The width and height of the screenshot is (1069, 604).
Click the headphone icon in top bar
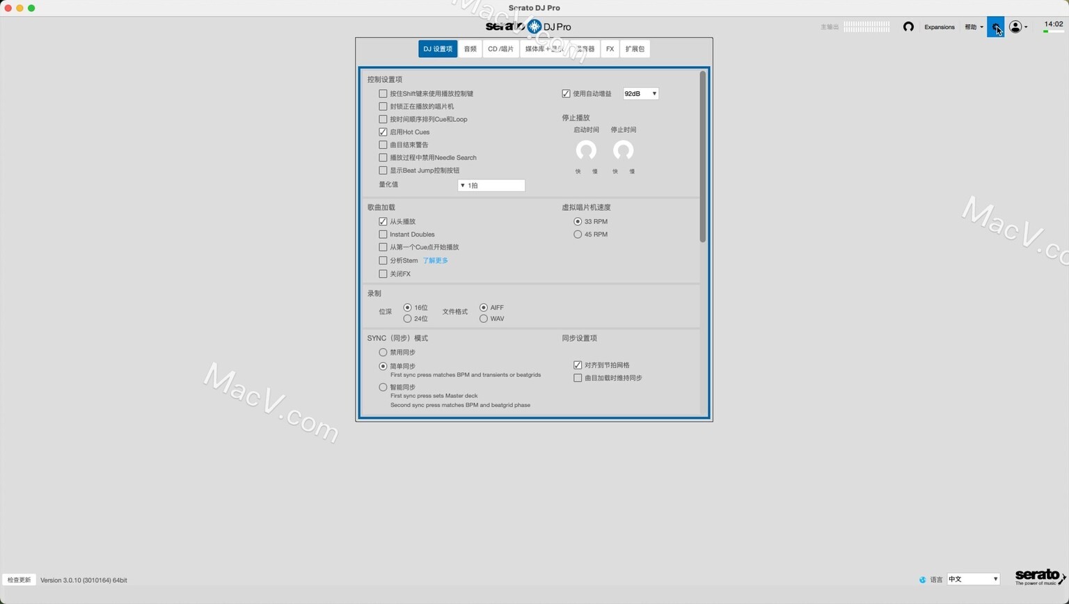click(x=908, y=27)
